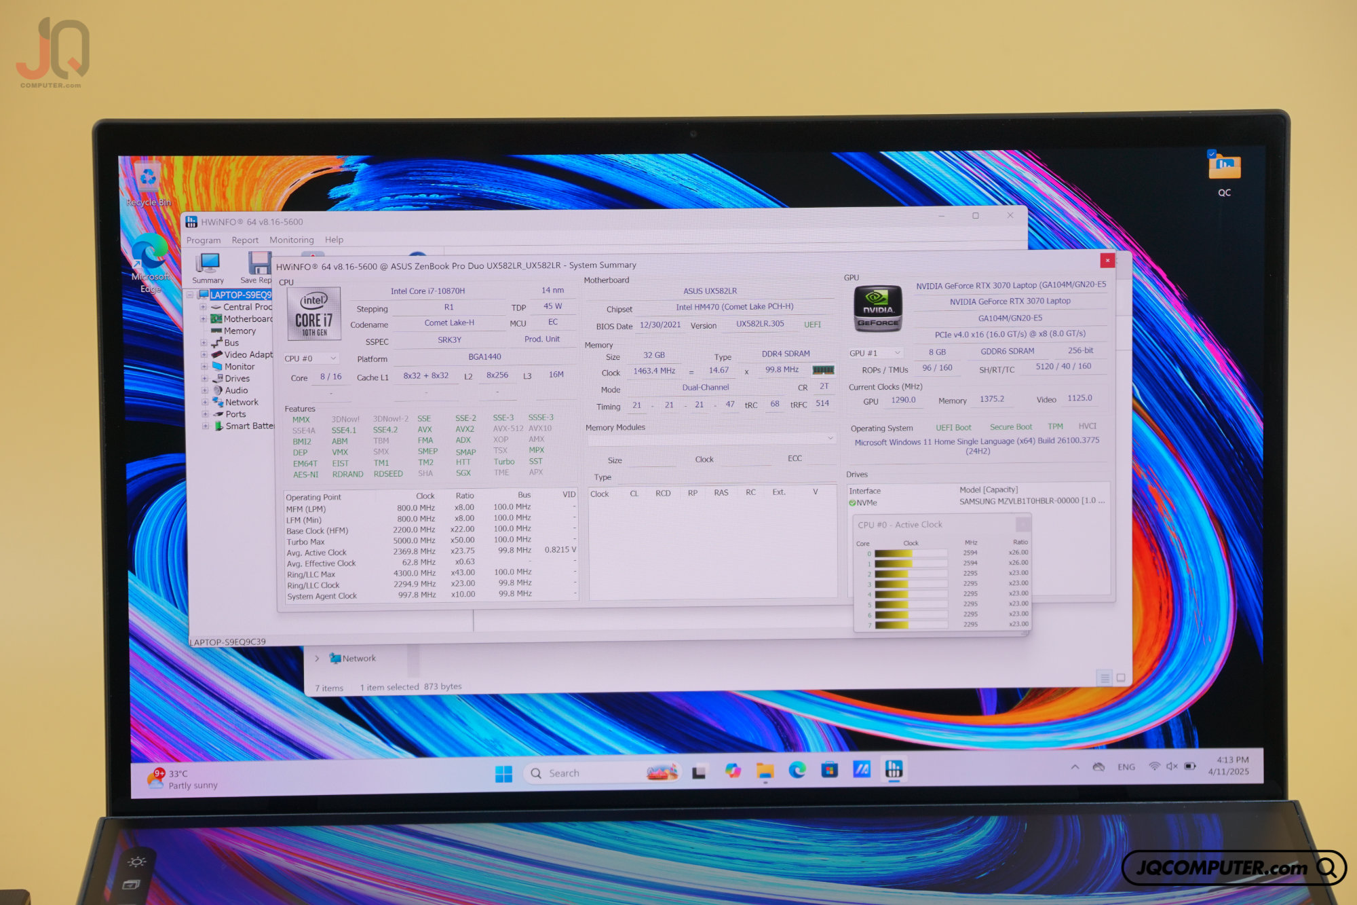The height and width of the screenshot is (905, 1357).
Task: Click the taskbar Search box
Action: (602, 773)
